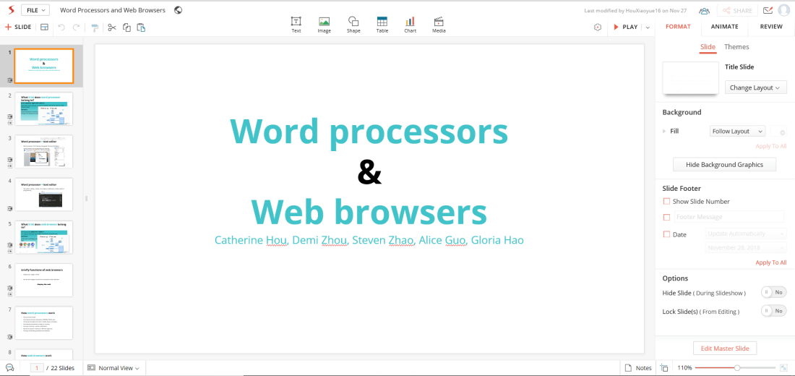Open the Normal View dropdown

113,368
